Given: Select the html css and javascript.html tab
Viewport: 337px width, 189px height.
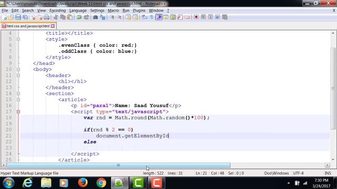Looking at the screenshot, I should pos(28,26).
